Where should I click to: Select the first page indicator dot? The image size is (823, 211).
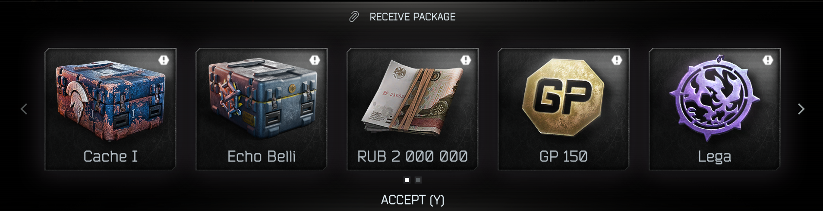(407, 180)
